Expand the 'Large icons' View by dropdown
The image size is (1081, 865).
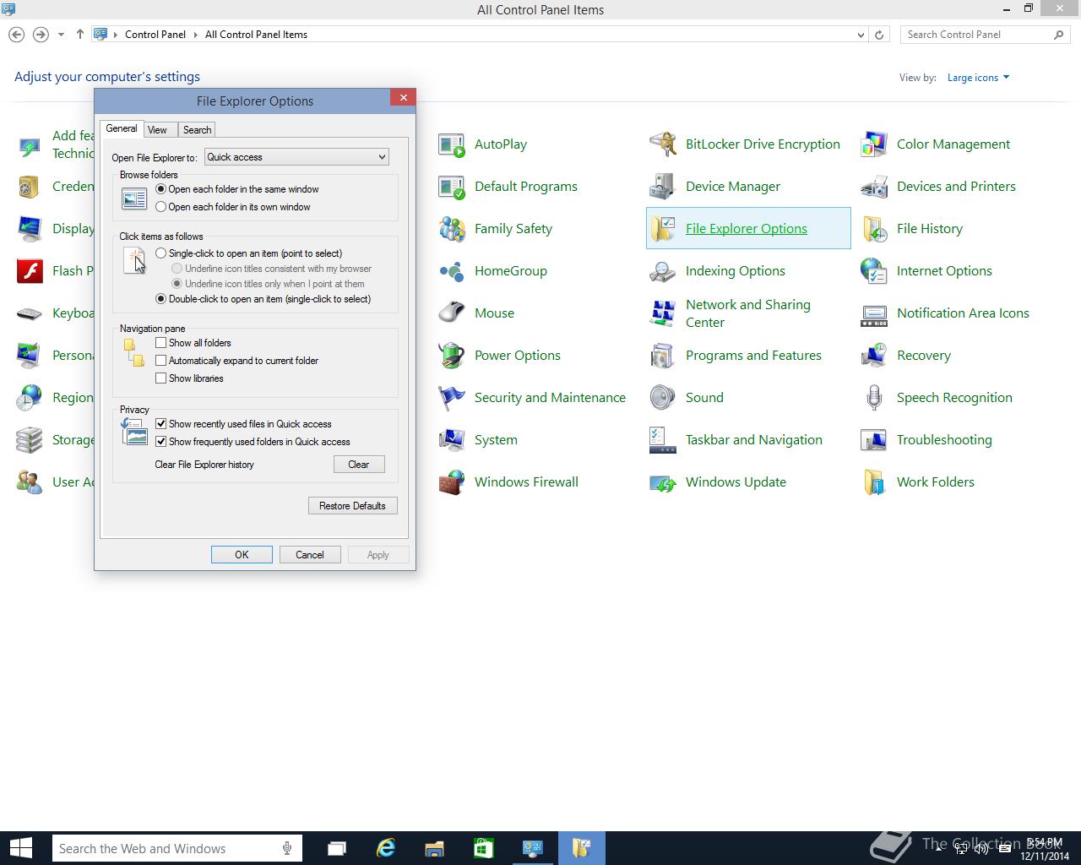point(978,78)
